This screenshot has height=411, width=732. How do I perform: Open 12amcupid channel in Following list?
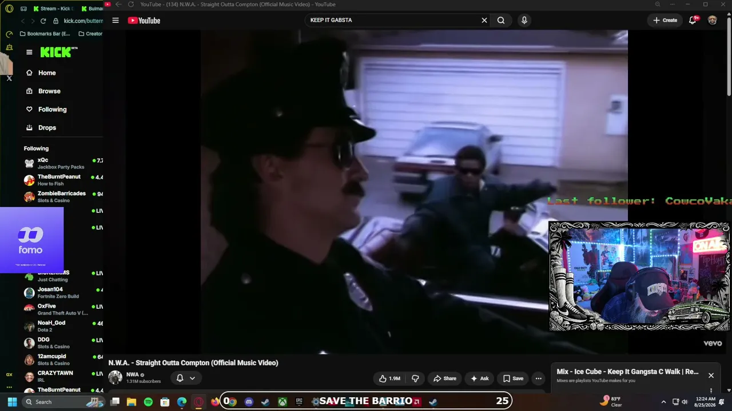coord(63,360)
